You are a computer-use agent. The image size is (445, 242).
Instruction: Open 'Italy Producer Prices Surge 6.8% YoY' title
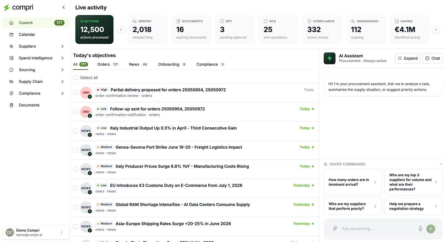pyautogui.click(x=182, y=166)
